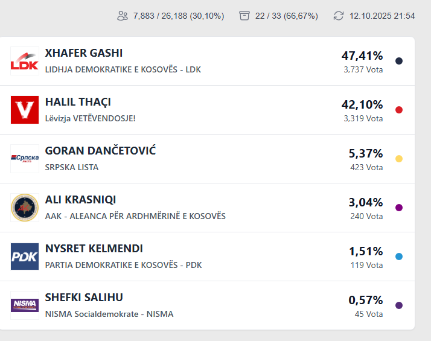Click the NISMA purple party logo
Image resolution: width=431 pixels, height=341 pixels.
[25, 305]
